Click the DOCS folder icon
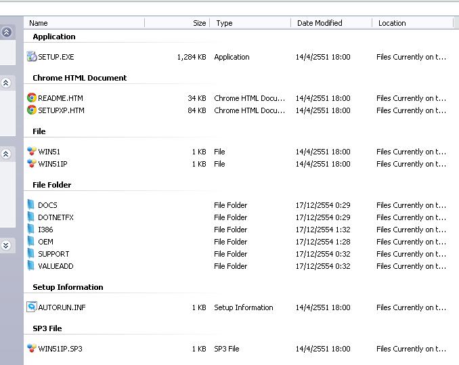The height and width of the screenshot is (365, 459). tap(31, 205)
